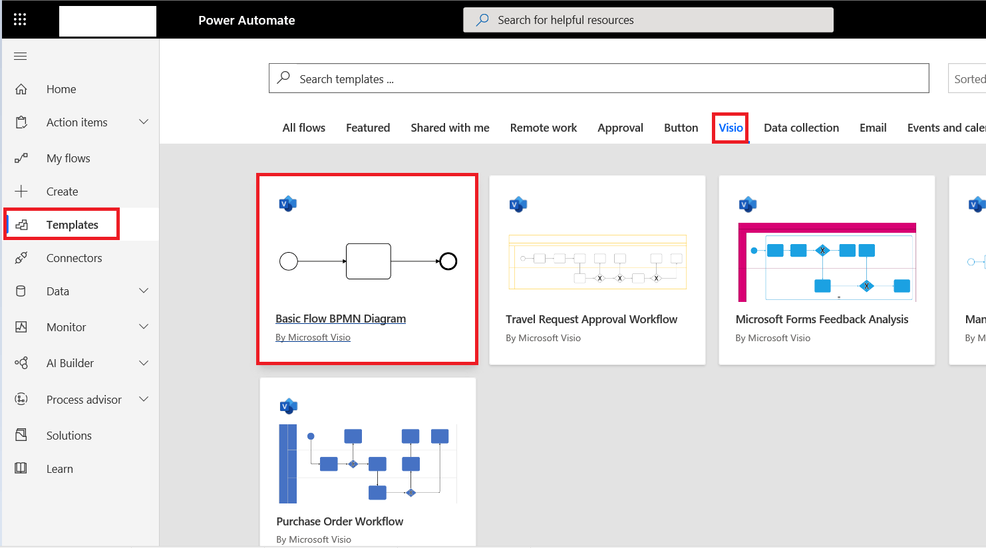Viewport: 986px width, 548px height.
Task: Click the Process advisor icon
Action: coord(21,399)
